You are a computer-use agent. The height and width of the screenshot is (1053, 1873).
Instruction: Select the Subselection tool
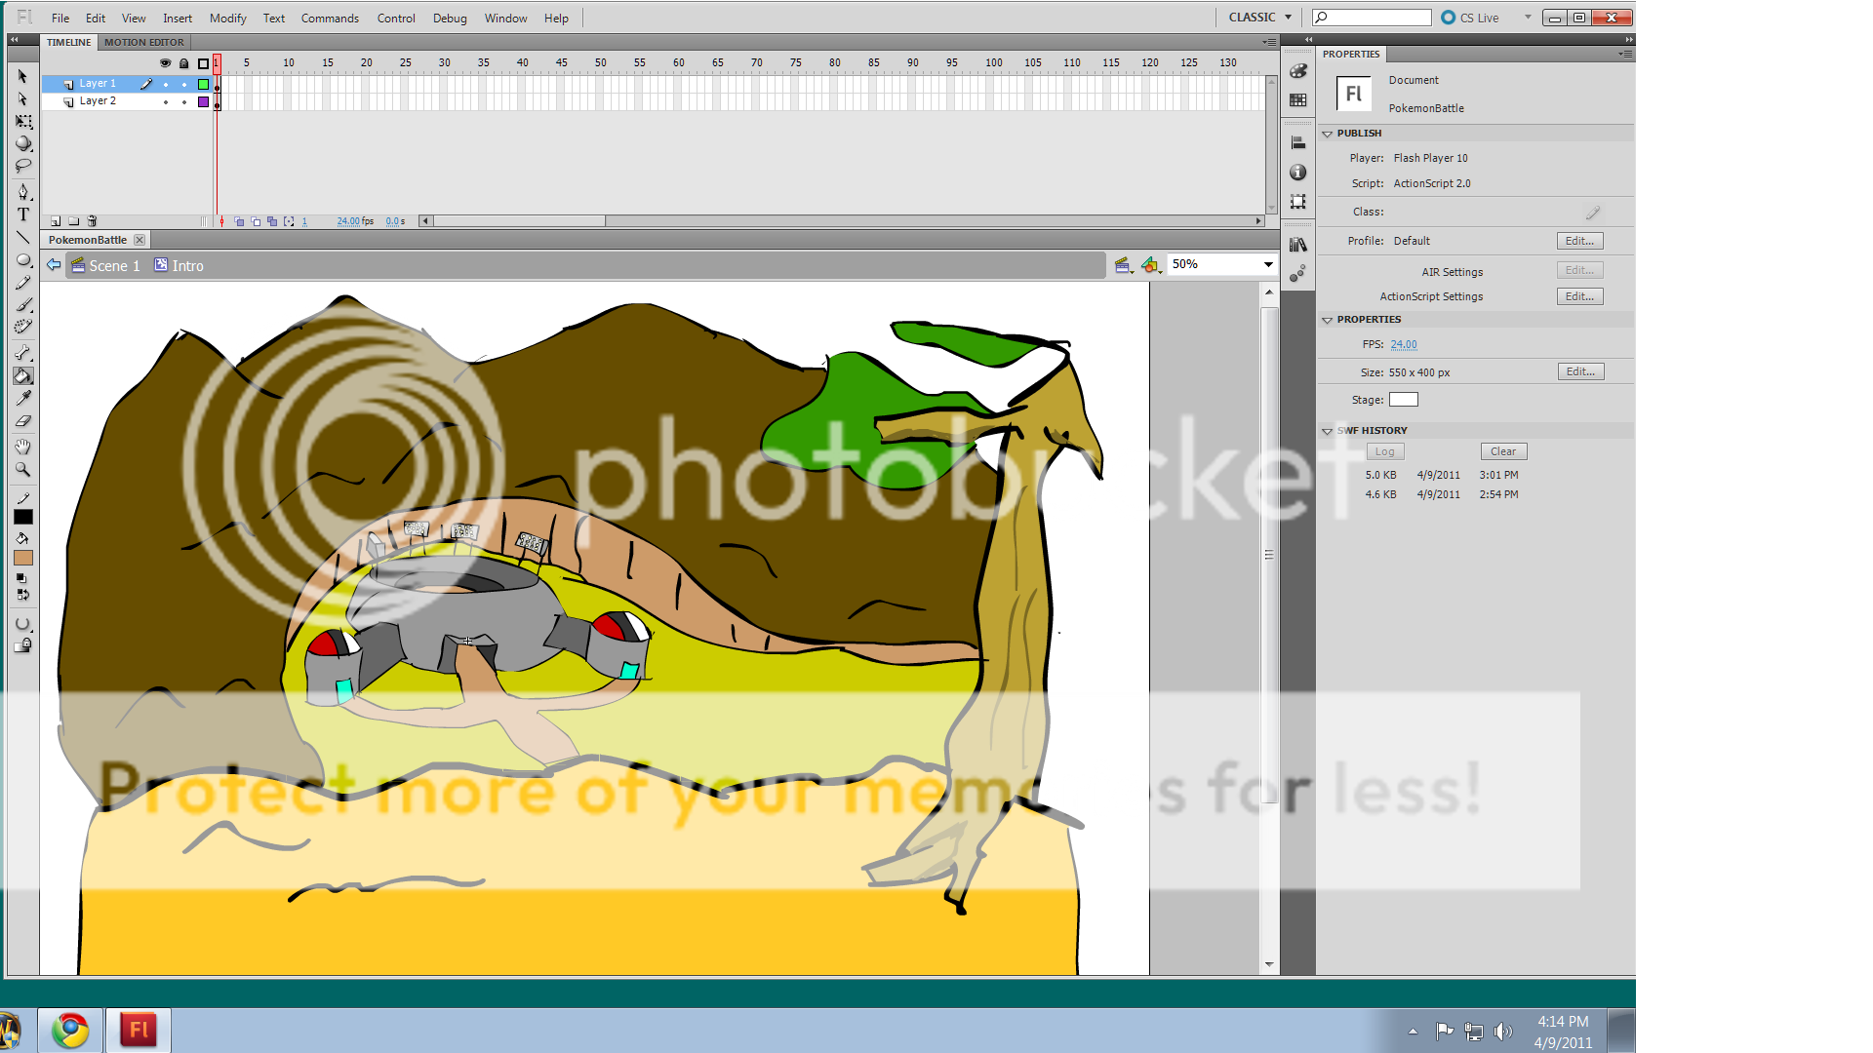22,98
